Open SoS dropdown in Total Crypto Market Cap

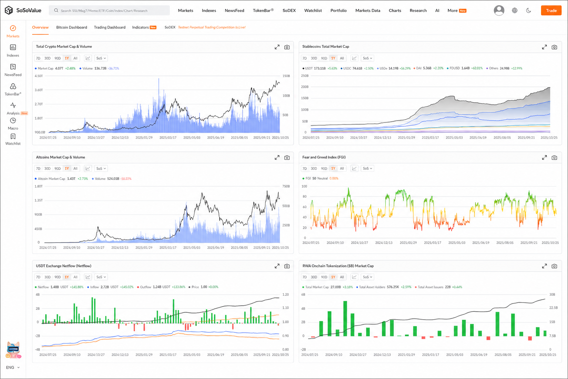pos(101,58)
